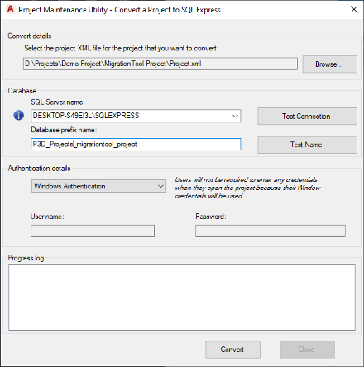
Task: Click the blue information icon near SQL Server name
Action: pos(18,115)
